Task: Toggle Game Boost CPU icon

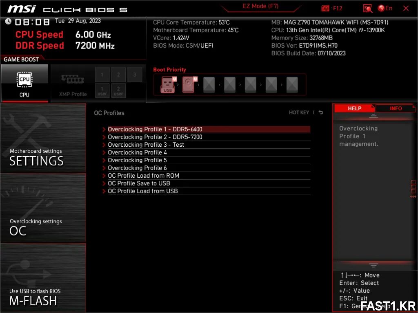Action: [x=24, y=83]
